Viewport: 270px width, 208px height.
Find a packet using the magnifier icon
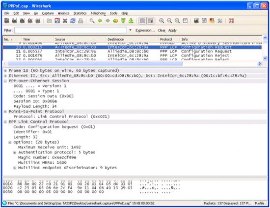pyautogui.click(x=92, y=21)
